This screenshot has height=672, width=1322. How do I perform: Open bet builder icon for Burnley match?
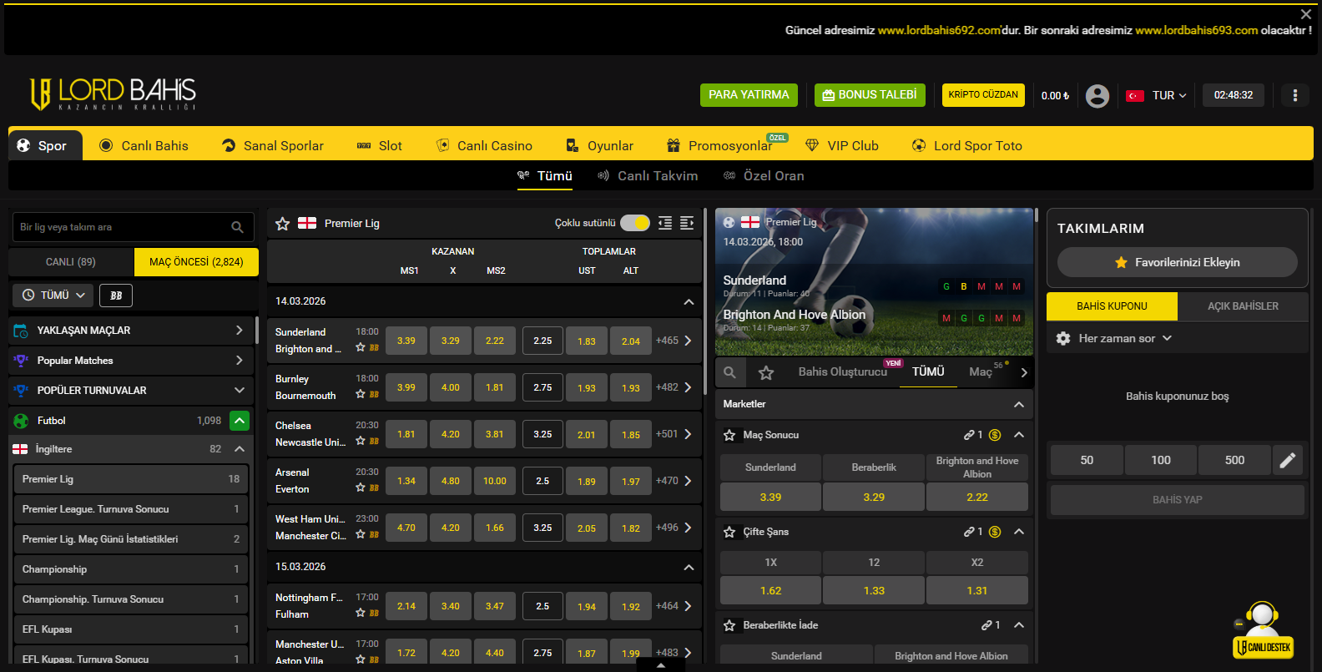pyautogui.click(x=374, y=394)
